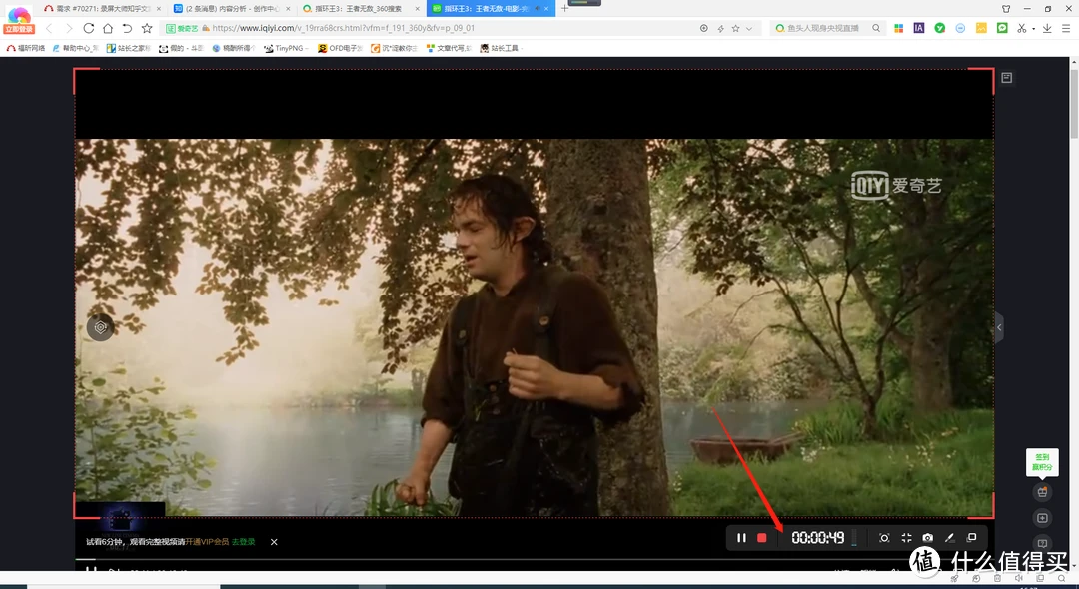Pause the screen recording
The height and width of the screenshot is (589, 1079).
(741, 538)
